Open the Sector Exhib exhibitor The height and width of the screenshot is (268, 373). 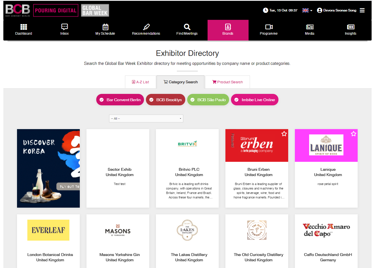click(119, 169)
